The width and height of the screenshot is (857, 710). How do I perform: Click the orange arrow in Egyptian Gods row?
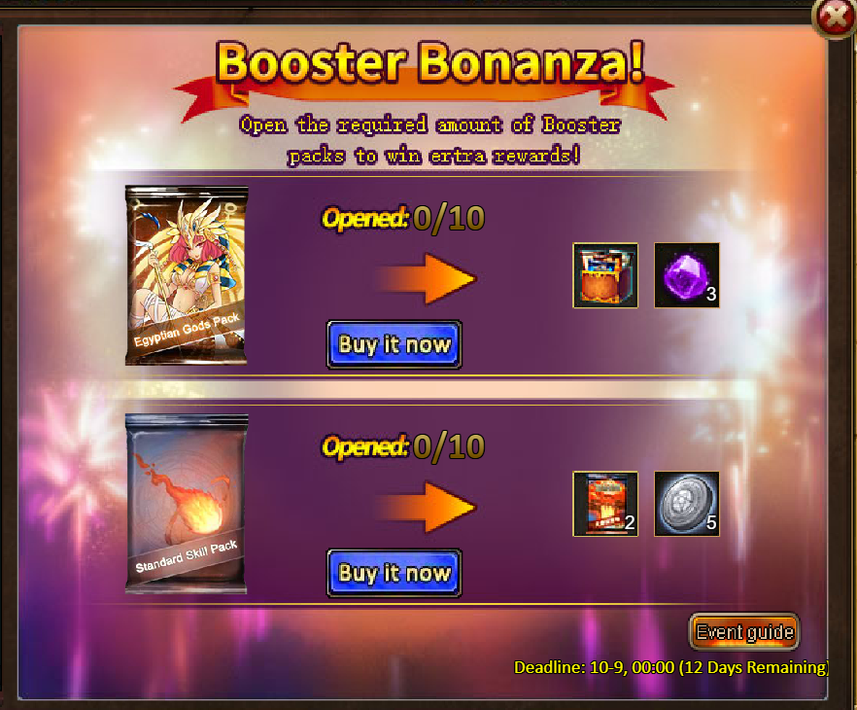[x=427, y=278]
